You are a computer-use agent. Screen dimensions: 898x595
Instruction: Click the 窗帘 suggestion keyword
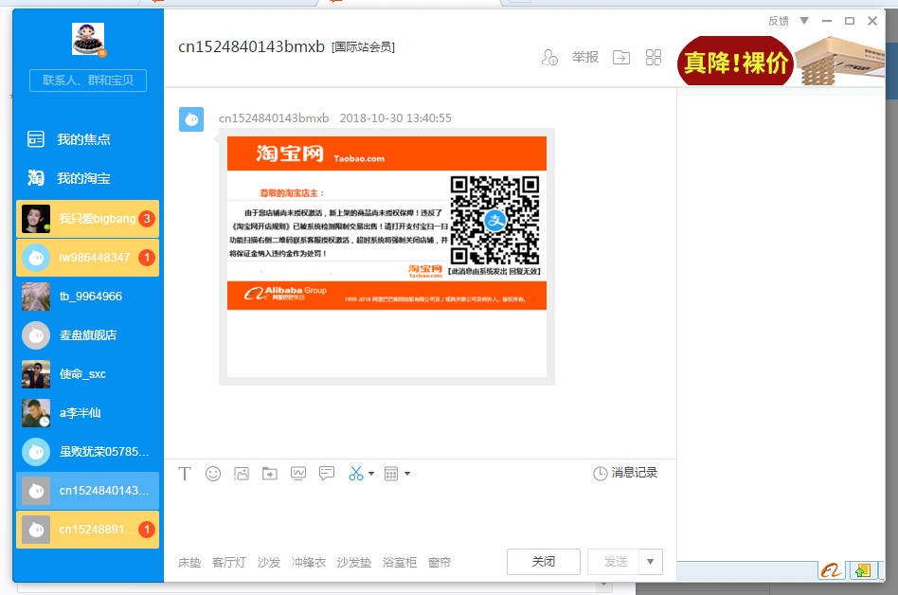coord(440,563)
